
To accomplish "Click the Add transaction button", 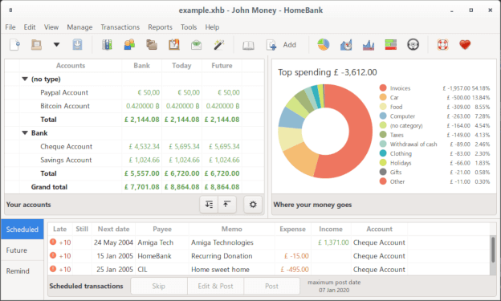I will (x=282, y=45).
